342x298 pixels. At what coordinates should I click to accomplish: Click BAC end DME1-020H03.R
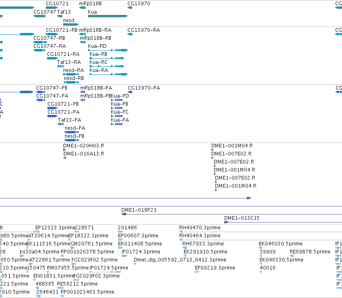[65, 150]
